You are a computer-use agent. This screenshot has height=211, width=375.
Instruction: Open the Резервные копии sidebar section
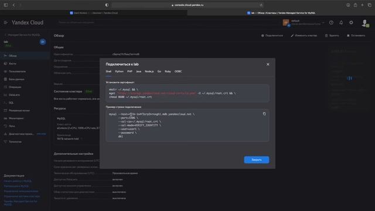(x=25, y=111)
